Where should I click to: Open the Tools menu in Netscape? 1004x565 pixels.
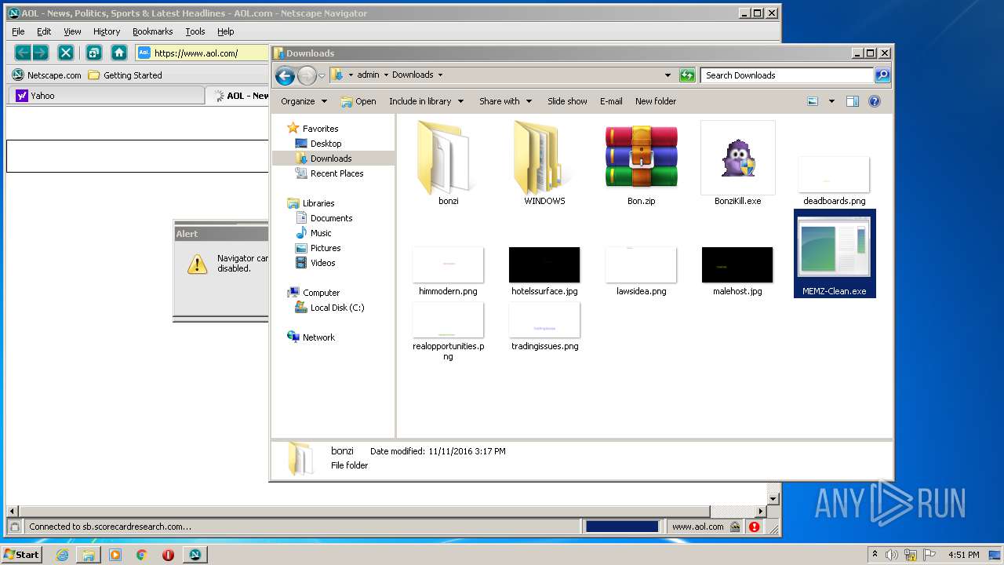click(195, 31)
